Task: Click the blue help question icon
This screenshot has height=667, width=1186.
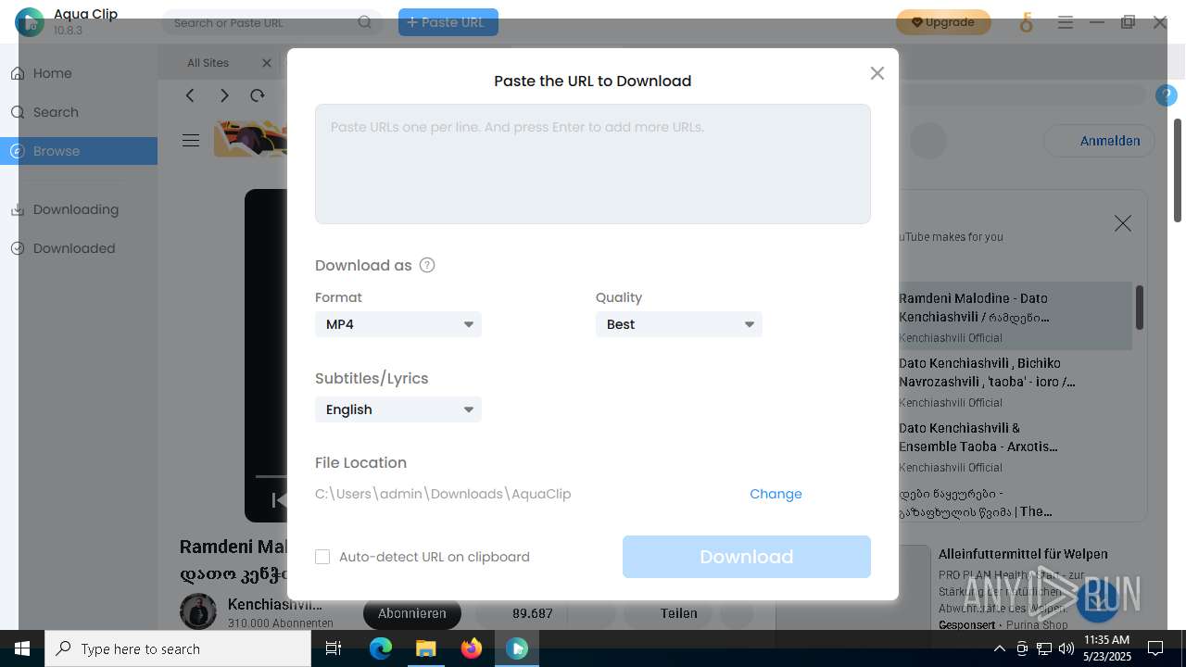Action: 1166,95
